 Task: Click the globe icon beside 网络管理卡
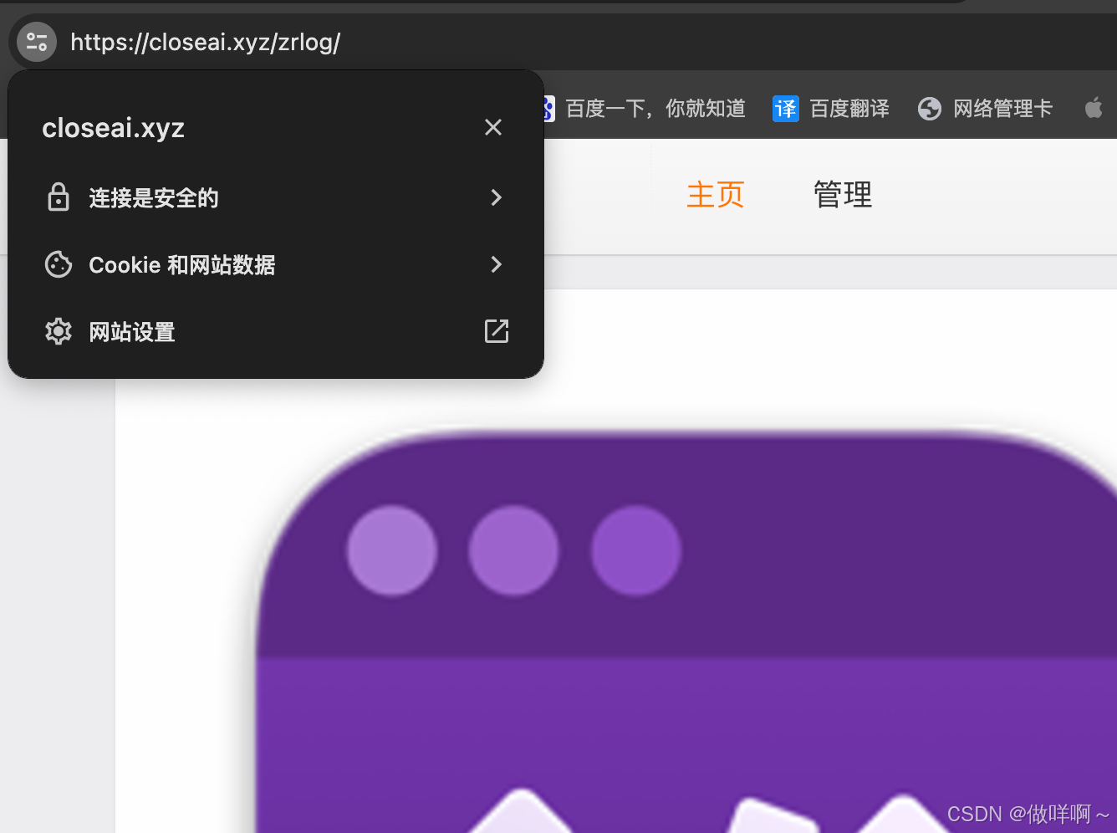[x=930, y=109]
